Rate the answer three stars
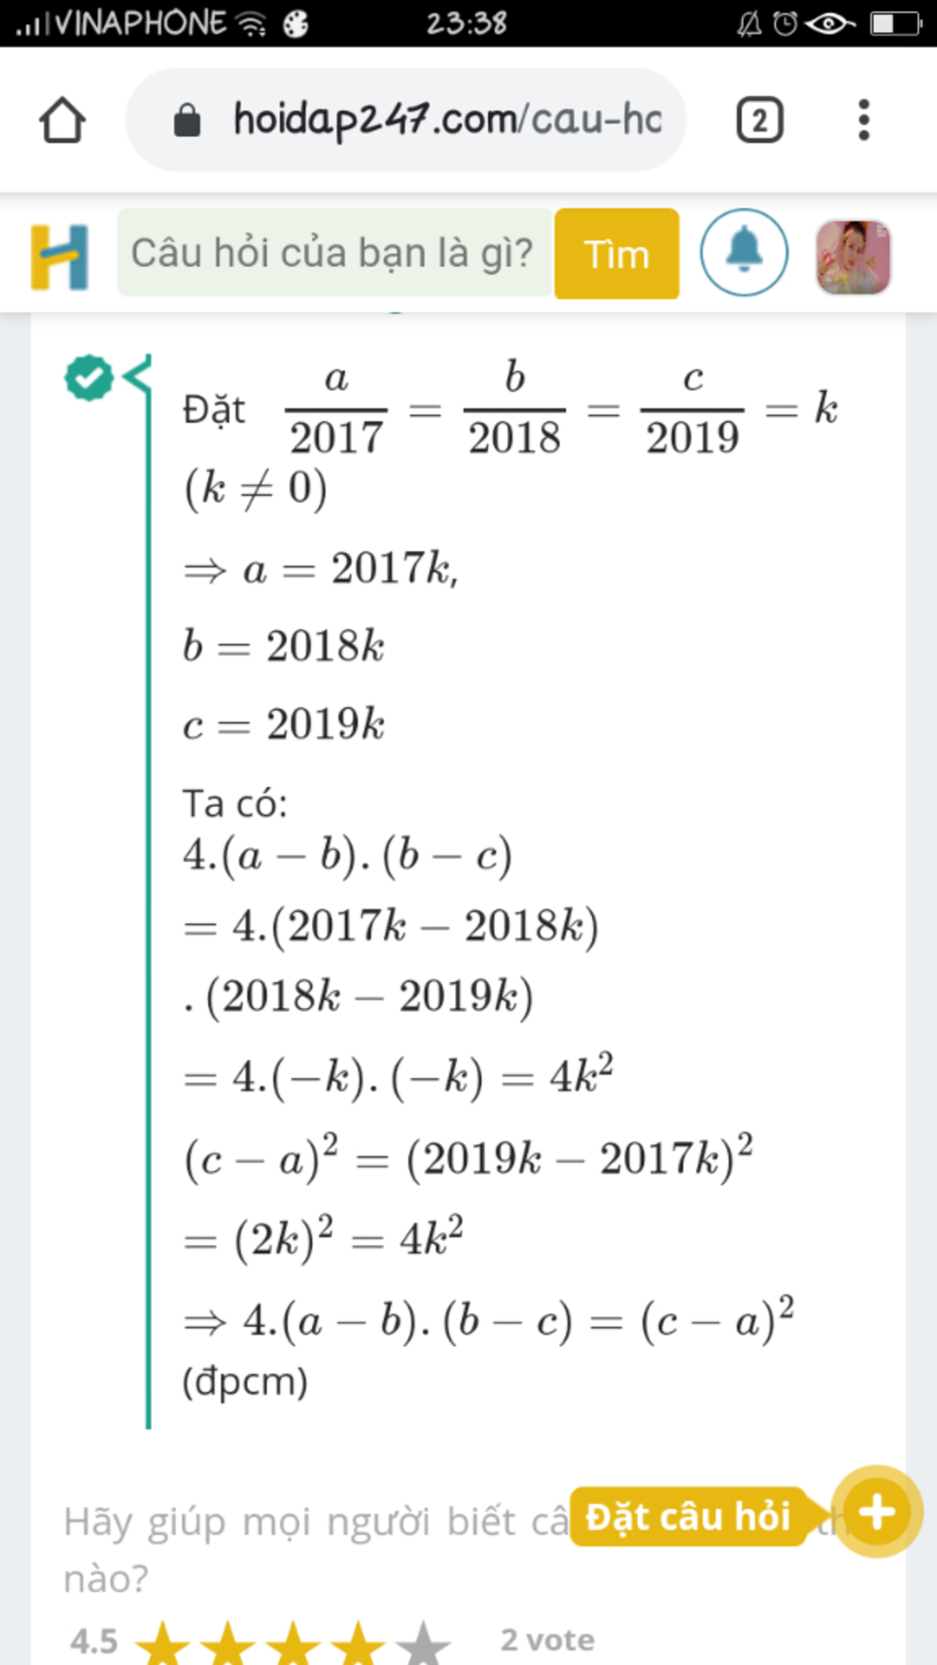This screenshot has width=937, height=1665. (293, 1643)
